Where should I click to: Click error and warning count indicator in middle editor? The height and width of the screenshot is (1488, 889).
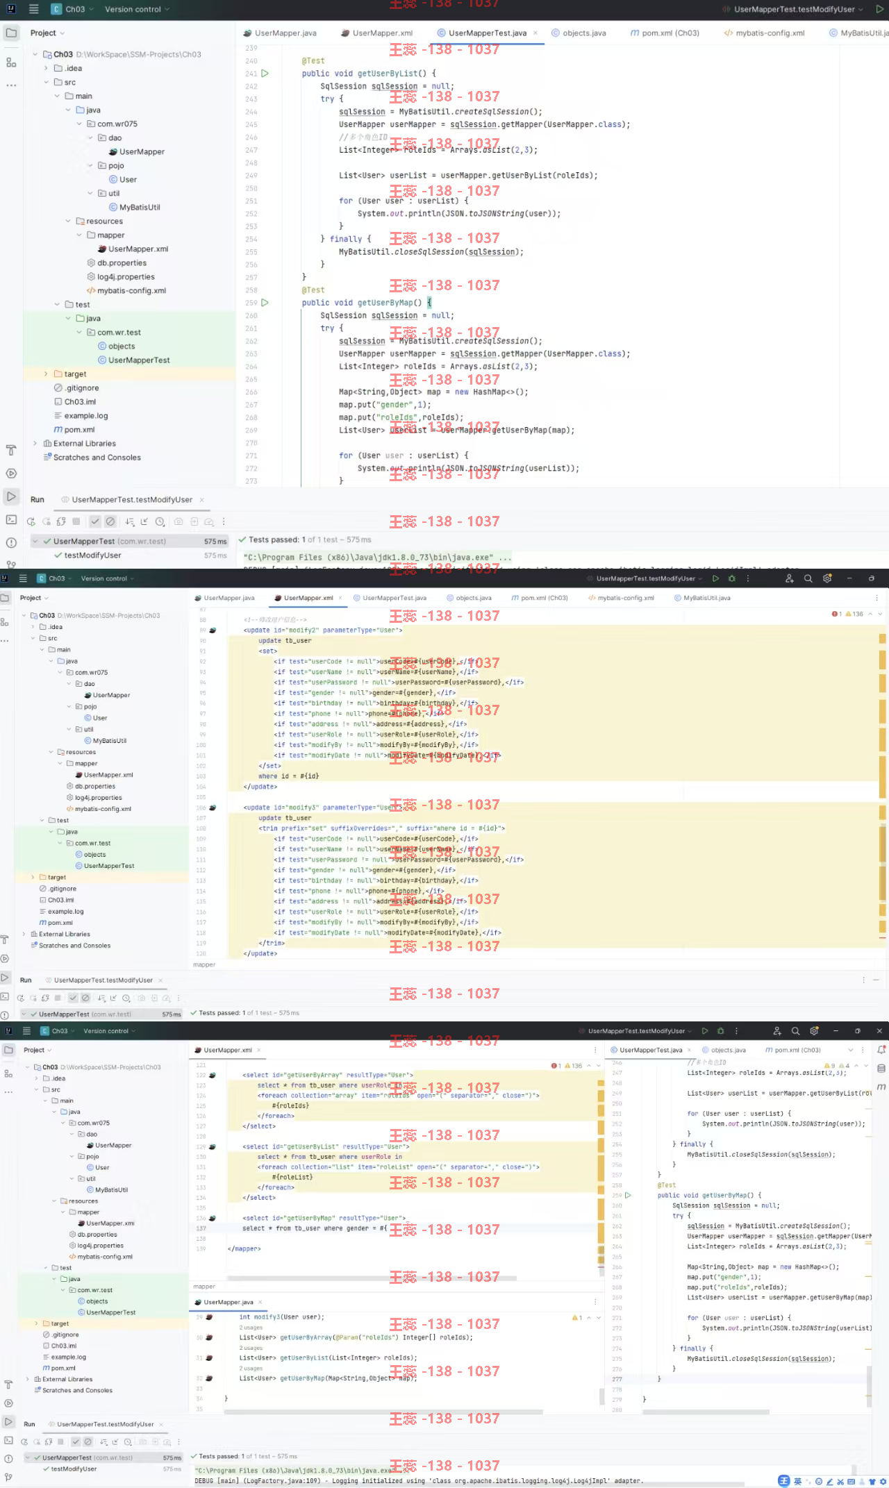pyautogui.click(x=847, y=614)
